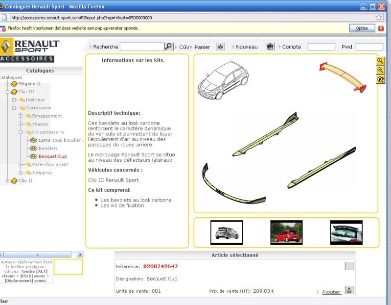Click the Becquet Cup gear icon
Image resolution: width=391 pixels, height=305 pixels.
pyautogui.click(x=34, y=156)
